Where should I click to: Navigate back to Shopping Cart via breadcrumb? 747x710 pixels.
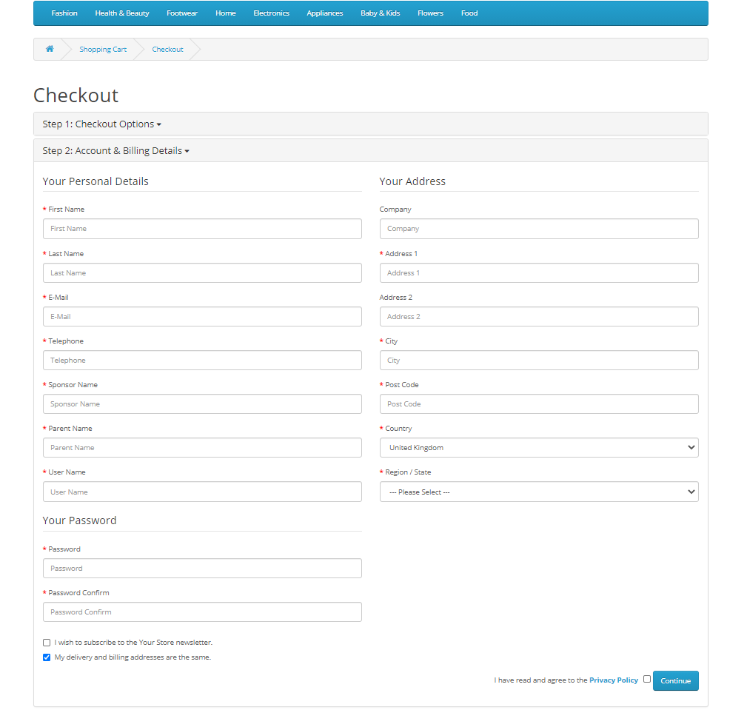pos(102,49)
